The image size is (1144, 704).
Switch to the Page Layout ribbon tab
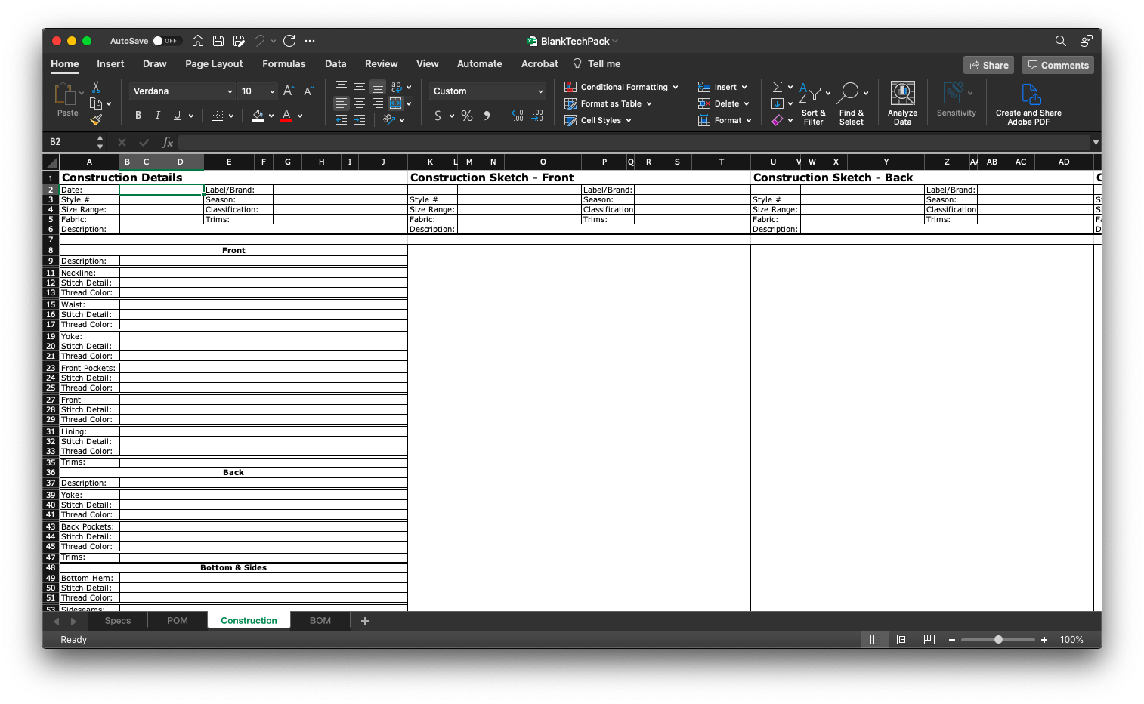tap(214, 64)
